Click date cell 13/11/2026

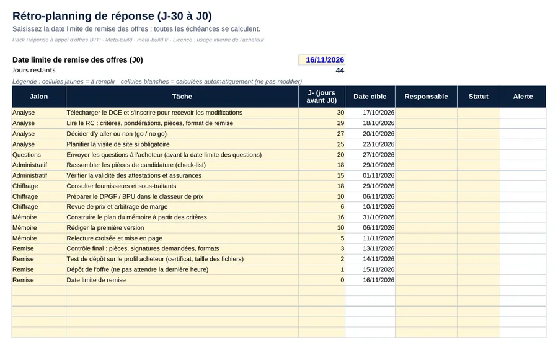(x=370, y=248)
